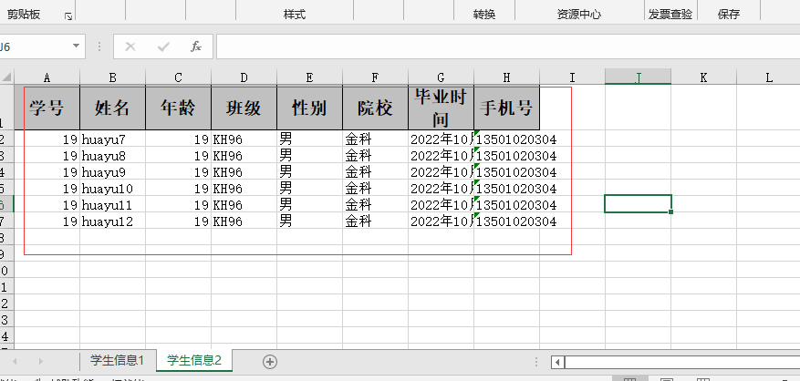Add a new sheet with plus button
This screenshot has height=381, width=800.
tap(270, 362)
